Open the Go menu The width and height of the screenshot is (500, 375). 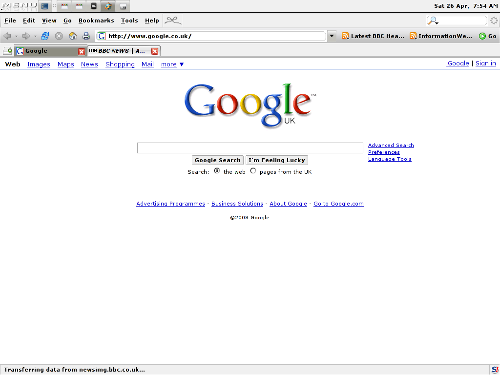click(x=67, y=21)
